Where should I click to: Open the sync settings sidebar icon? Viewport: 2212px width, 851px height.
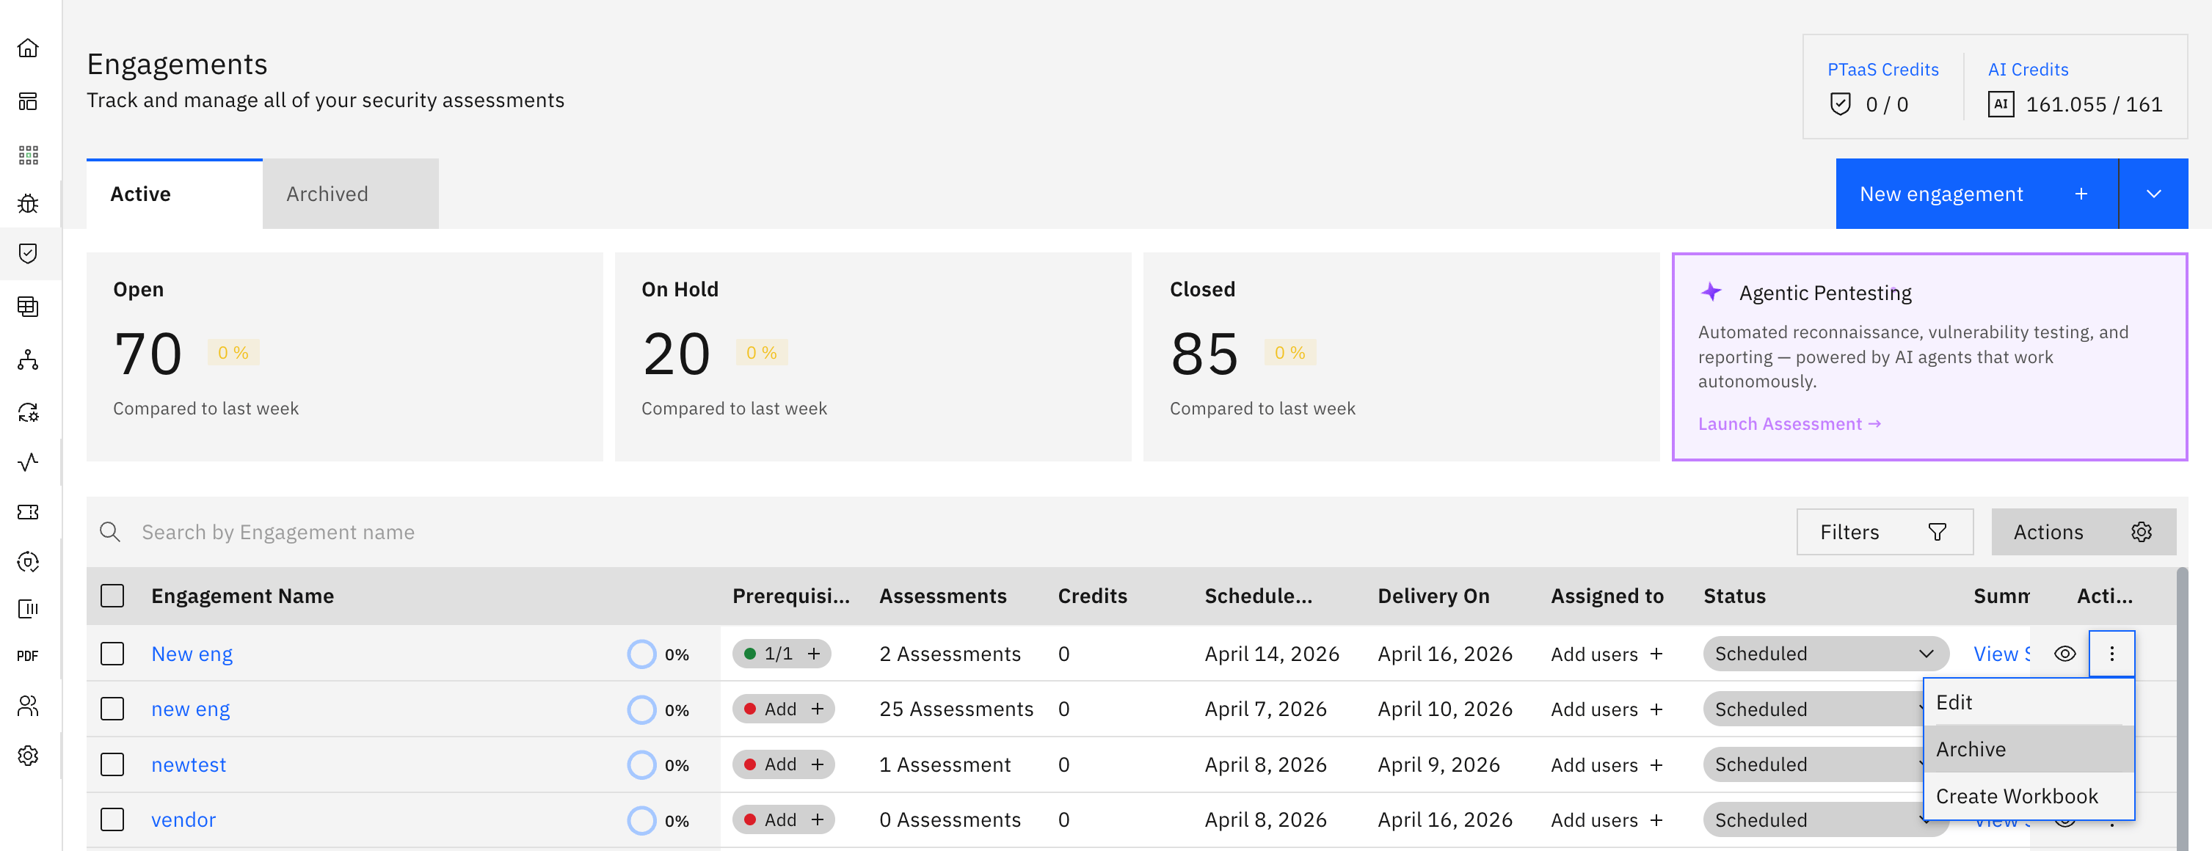(29, 412)
